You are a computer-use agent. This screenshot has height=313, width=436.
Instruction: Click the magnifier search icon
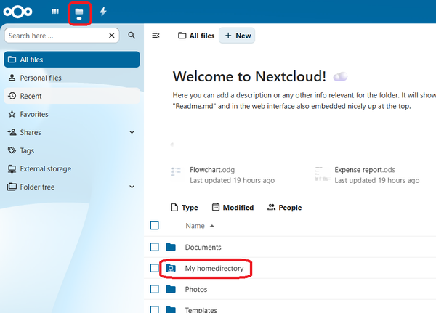point(132,36)
